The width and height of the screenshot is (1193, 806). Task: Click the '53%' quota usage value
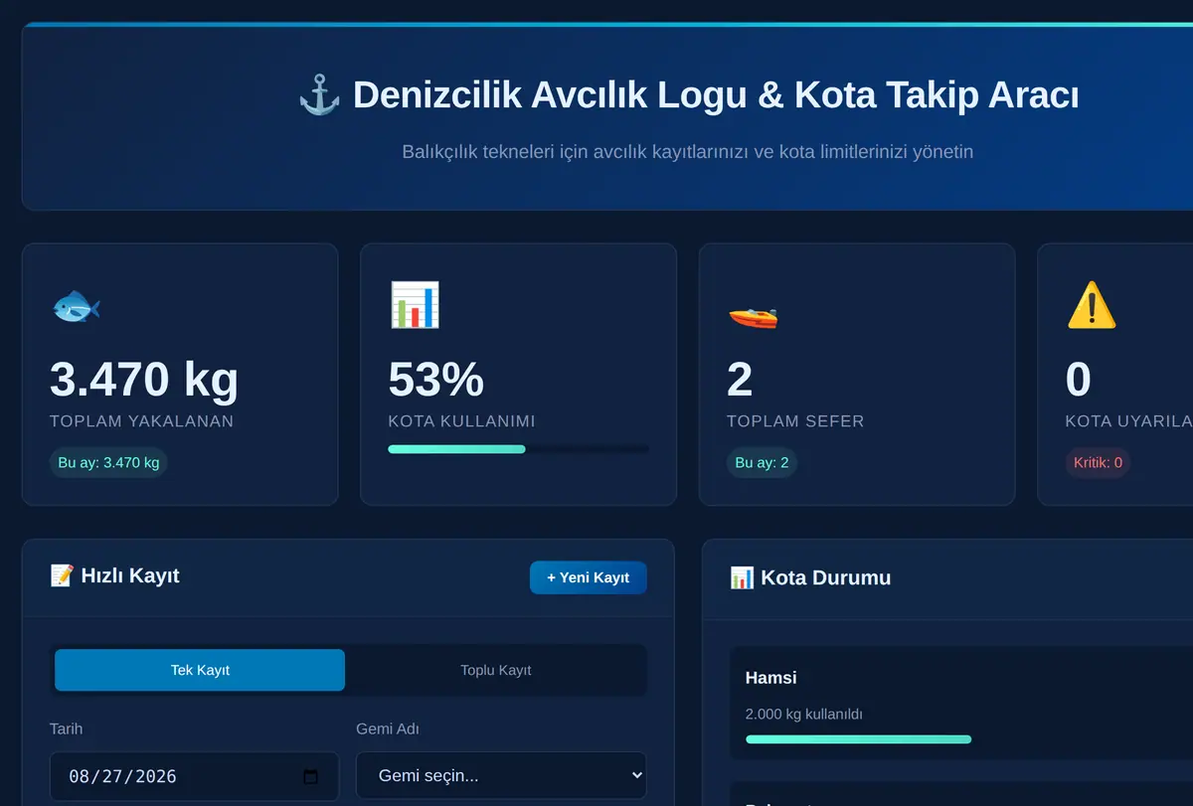(x=435, y=379)
